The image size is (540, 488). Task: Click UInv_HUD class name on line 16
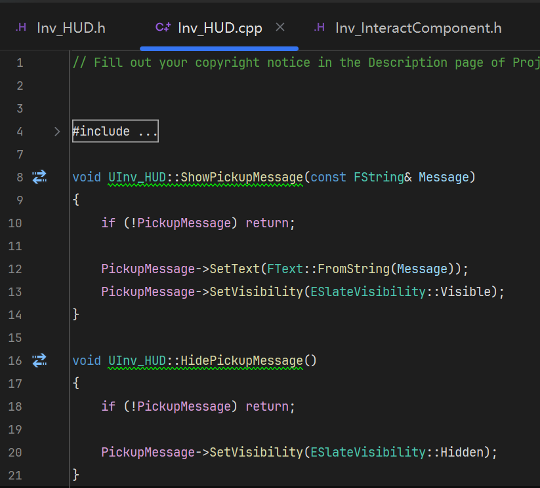137,360
